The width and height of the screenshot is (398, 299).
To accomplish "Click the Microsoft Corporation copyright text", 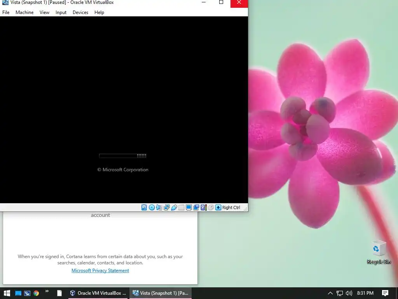I will tap(123, 170).
